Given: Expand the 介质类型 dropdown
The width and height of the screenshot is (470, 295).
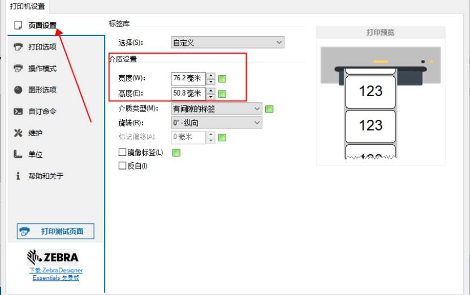Looking at the screenshot, I should (217, 109).
